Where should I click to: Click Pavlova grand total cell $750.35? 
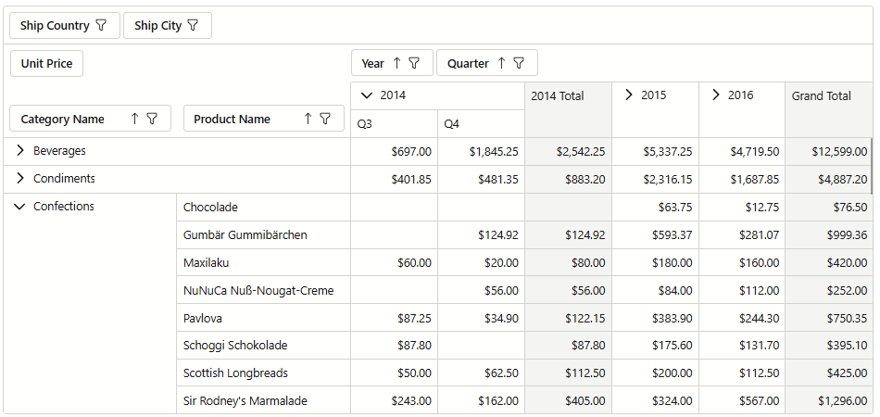pyautogui.click(x=828, y=318)
